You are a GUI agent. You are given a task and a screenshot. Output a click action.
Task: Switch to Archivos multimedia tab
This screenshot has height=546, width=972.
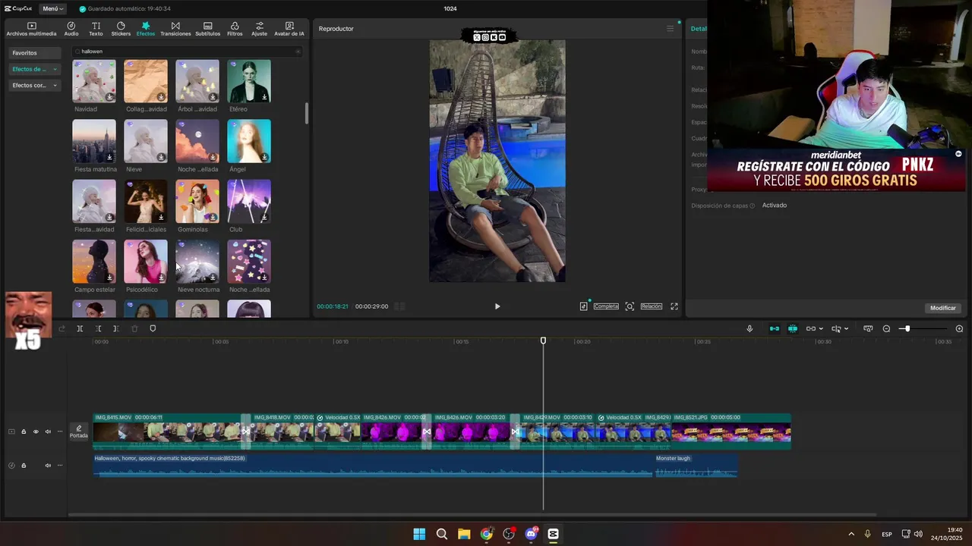coord(31,29)
